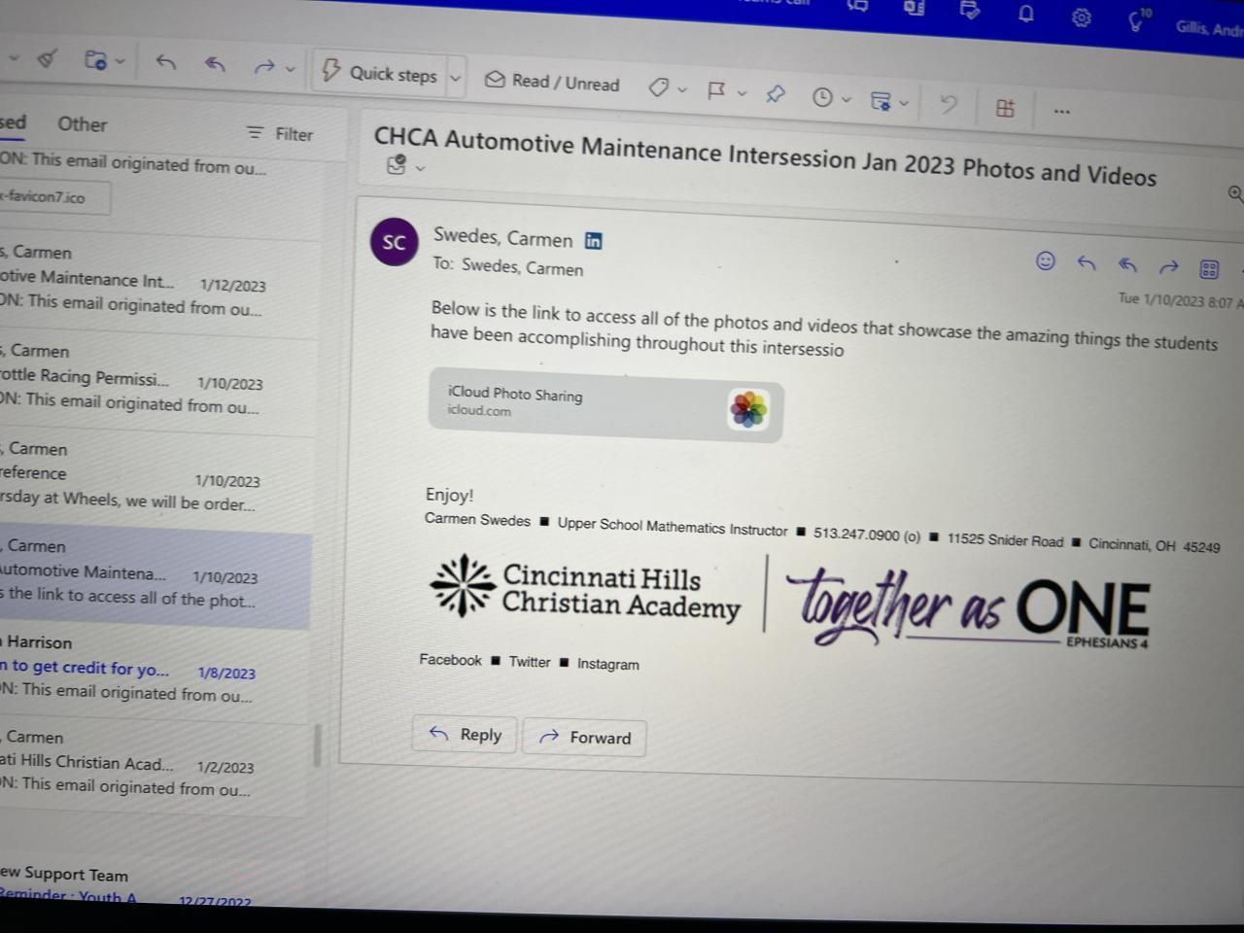Open the Throttle Racing Permission email
This screenshot has height=933, width=1244.
[x=155, y=378]
